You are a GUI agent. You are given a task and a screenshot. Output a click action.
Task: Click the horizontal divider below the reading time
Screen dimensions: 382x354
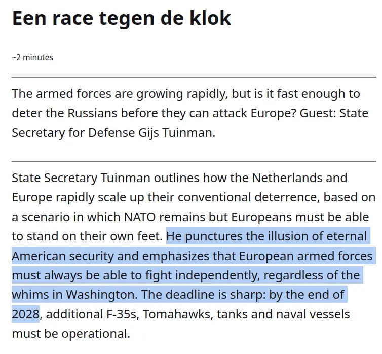point(194,77)
